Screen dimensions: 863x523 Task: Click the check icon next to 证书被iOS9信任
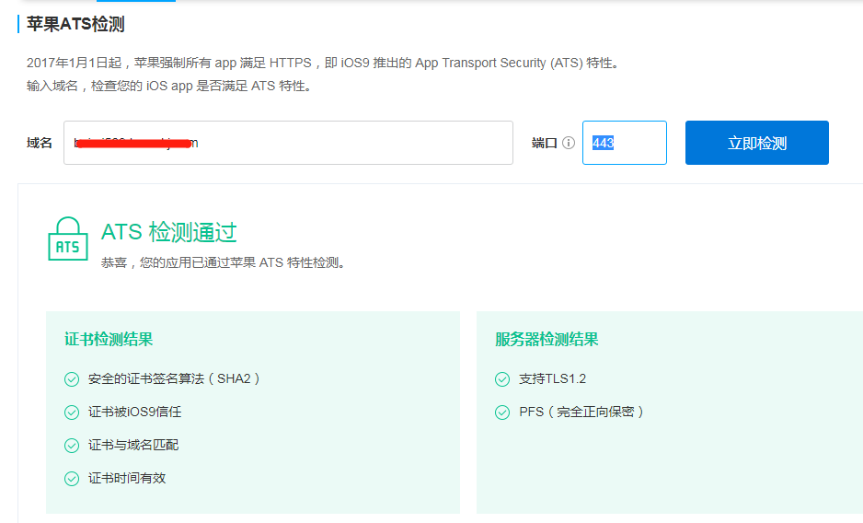coord(72,413)
